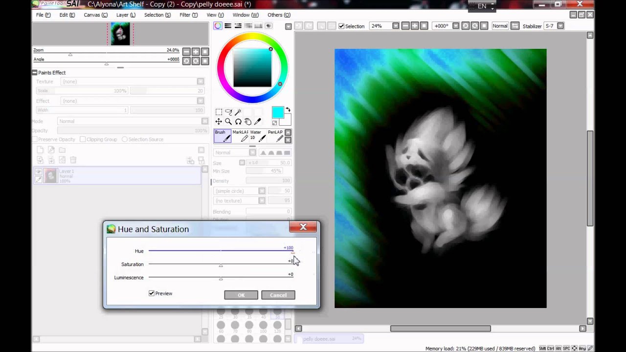
Task: Confirm with OK in Hue dialog
Action: [241, 295]
